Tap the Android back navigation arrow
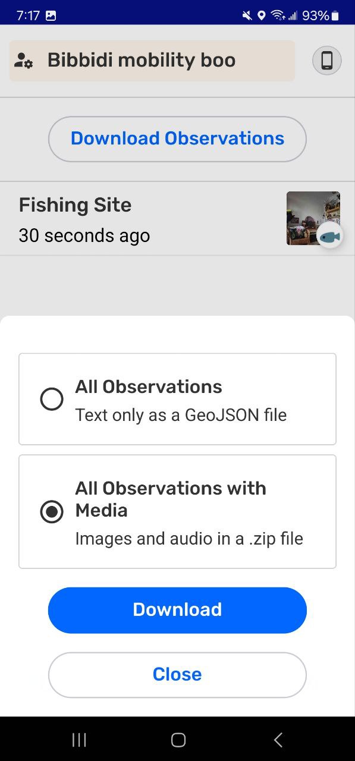This screenshot has width=355, height=761. point(278,740)
